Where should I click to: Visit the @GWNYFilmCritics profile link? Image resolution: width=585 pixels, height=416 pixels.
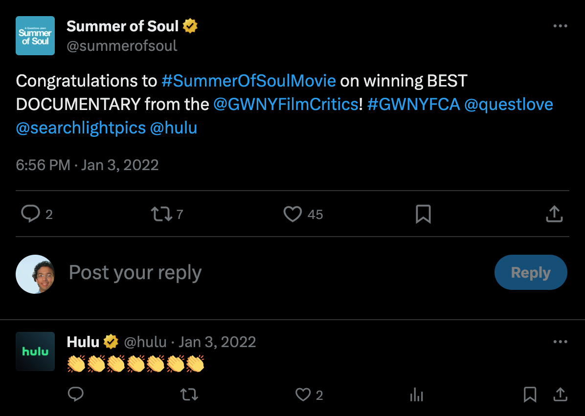coord(286,104)
